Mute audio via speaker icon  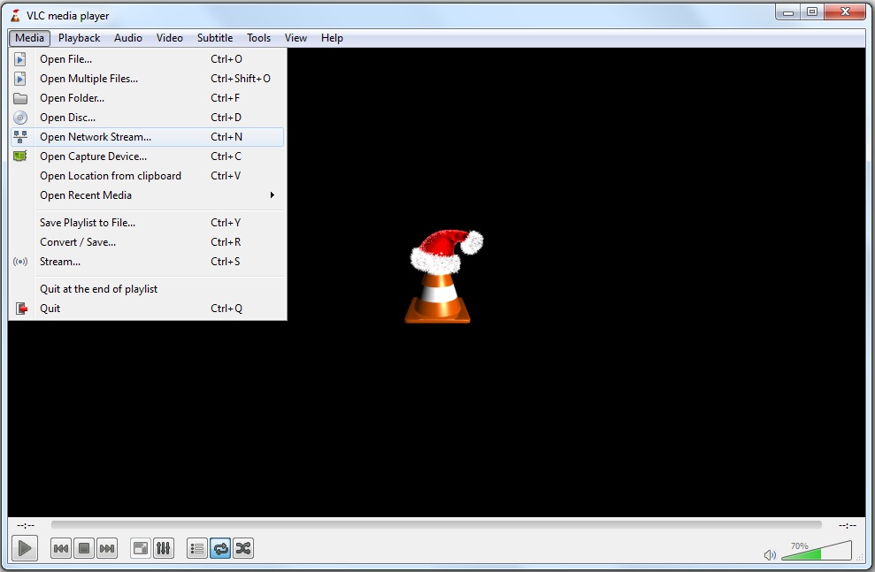tap(770, 554)
